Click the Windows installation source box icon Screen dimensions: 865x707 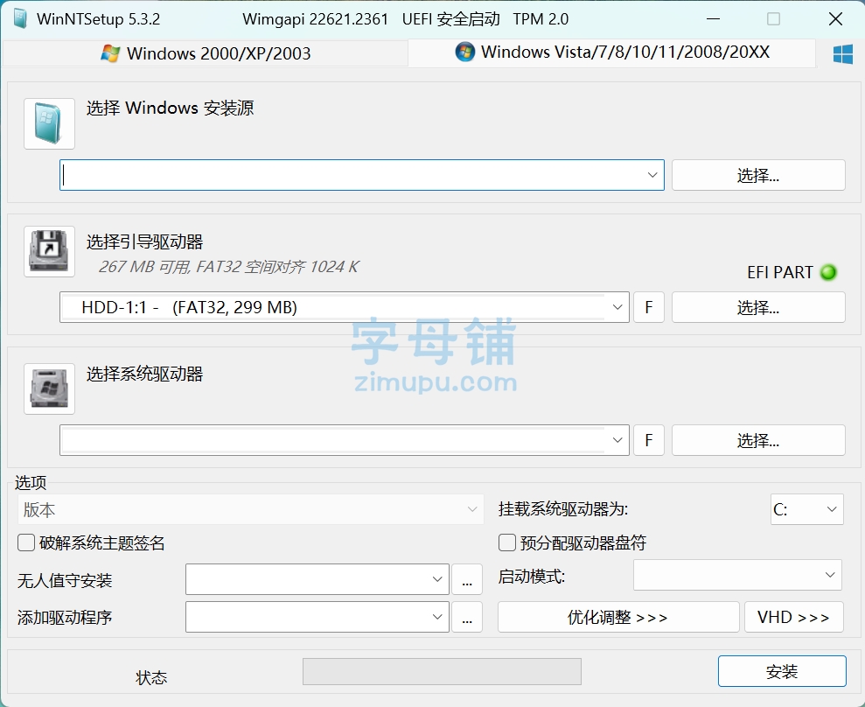(49, 123)
